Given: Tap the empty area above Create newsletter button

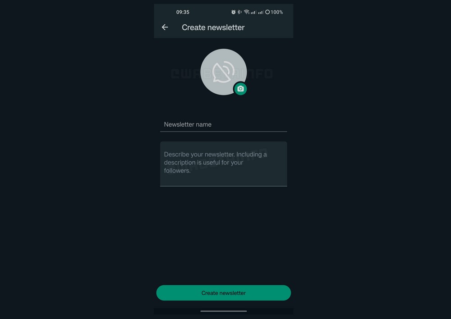Looking at the screenshot, I should point(224,236).
